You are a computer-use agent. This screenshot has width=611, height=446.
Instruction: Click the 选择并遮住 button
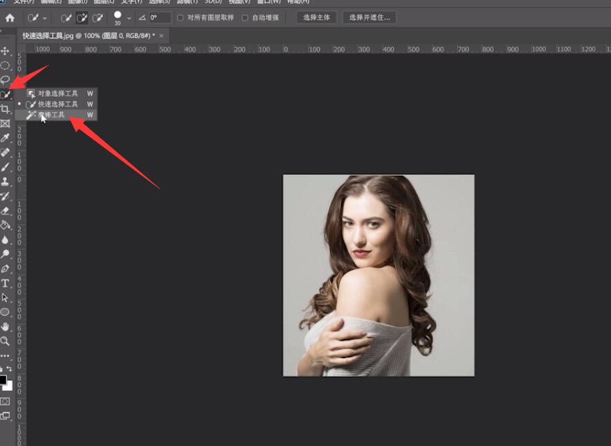pos(370,17)
